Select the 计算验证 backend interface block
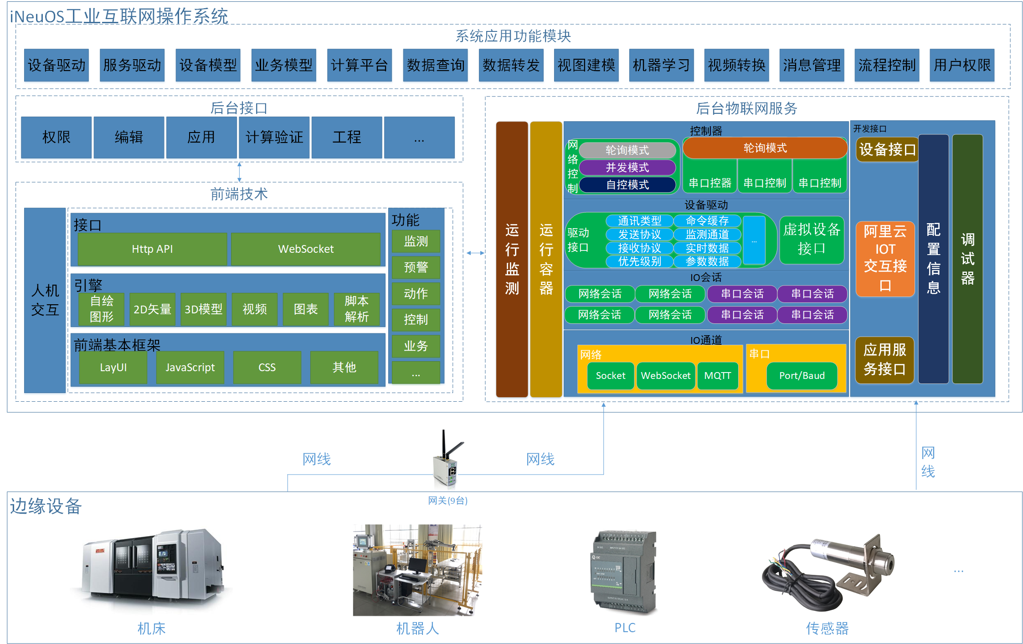Image resolution: width=1023 pixels, height=644 pixels. tap(274, 138)
